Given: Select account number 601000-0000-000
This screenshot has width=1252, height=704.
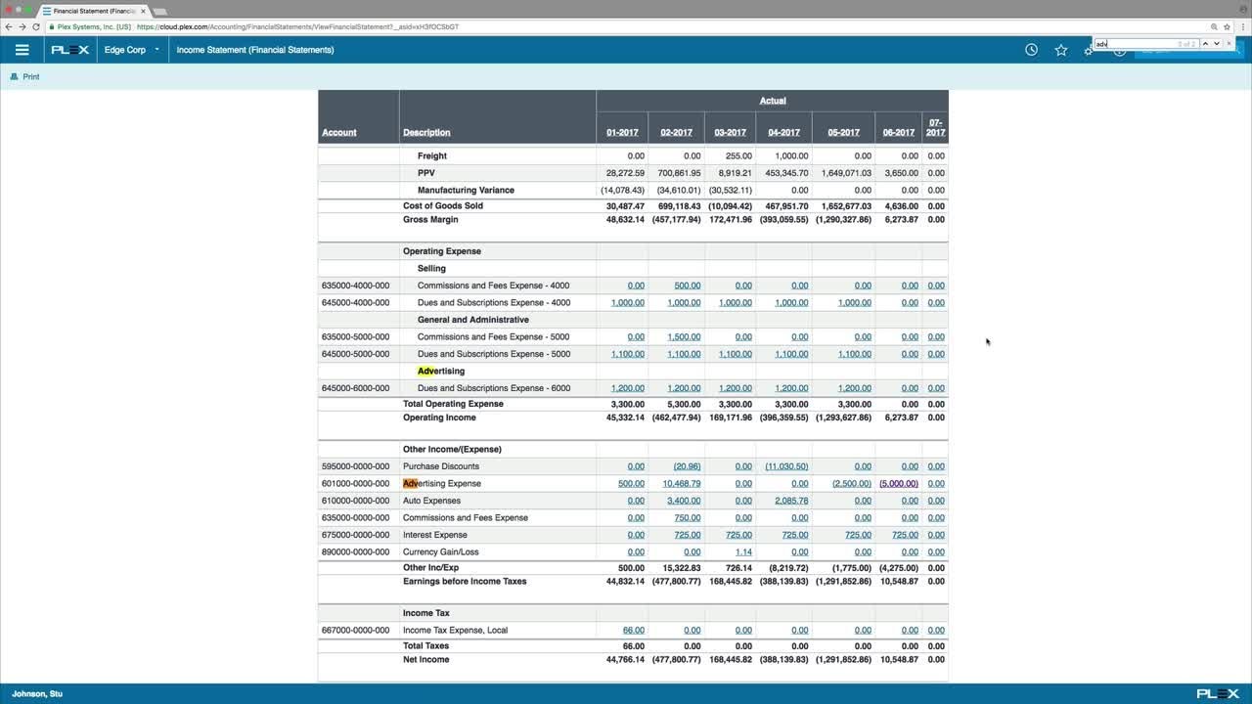Looking at the screenshot, I should coord(355,484).
